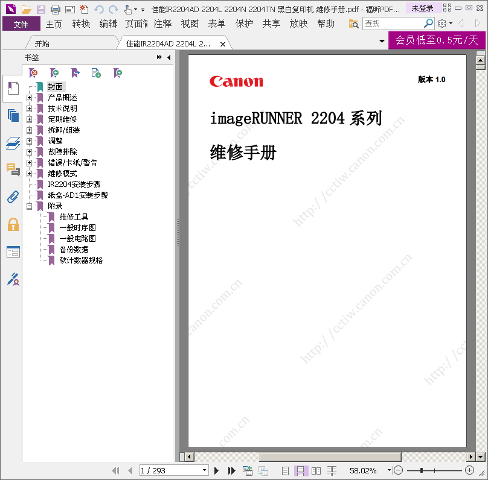Open the Bookmarks panel sidebar icon
The width and height of the screenshot is (488, 480).
click(x=13, y=88)
